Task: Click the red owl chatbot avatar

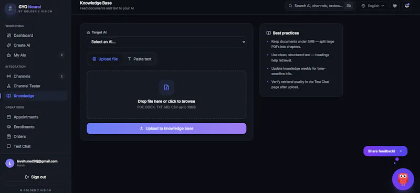Action: (403, 179)
